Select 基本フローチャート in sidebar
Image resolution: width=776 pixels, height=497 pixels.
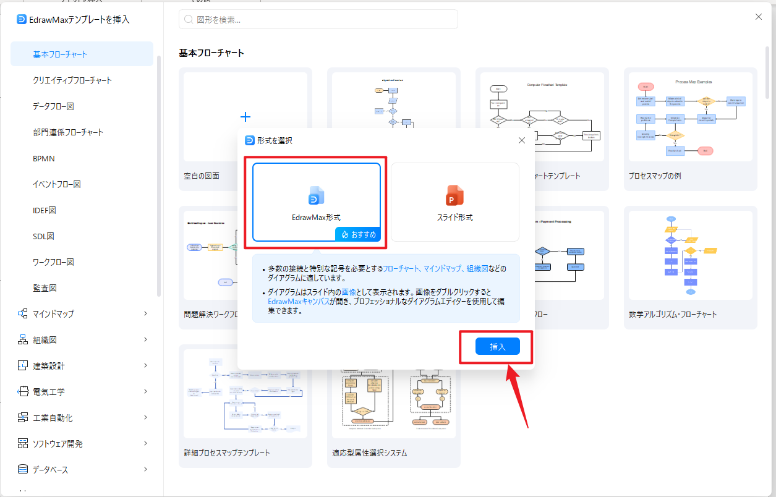coord(82,54)
